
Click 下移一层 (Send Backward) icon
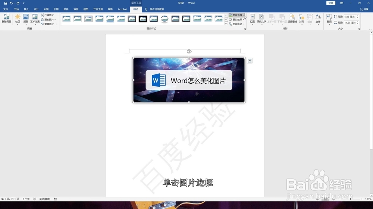[x=282, y=19]
